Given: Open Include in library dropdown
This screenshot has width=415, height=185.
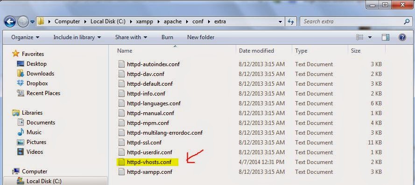Looking at the screenshot, I should click(77, 37).
